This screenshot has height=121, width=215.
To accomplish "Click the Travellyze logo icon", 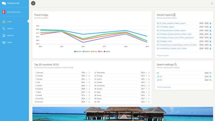I will pos(4,3).
